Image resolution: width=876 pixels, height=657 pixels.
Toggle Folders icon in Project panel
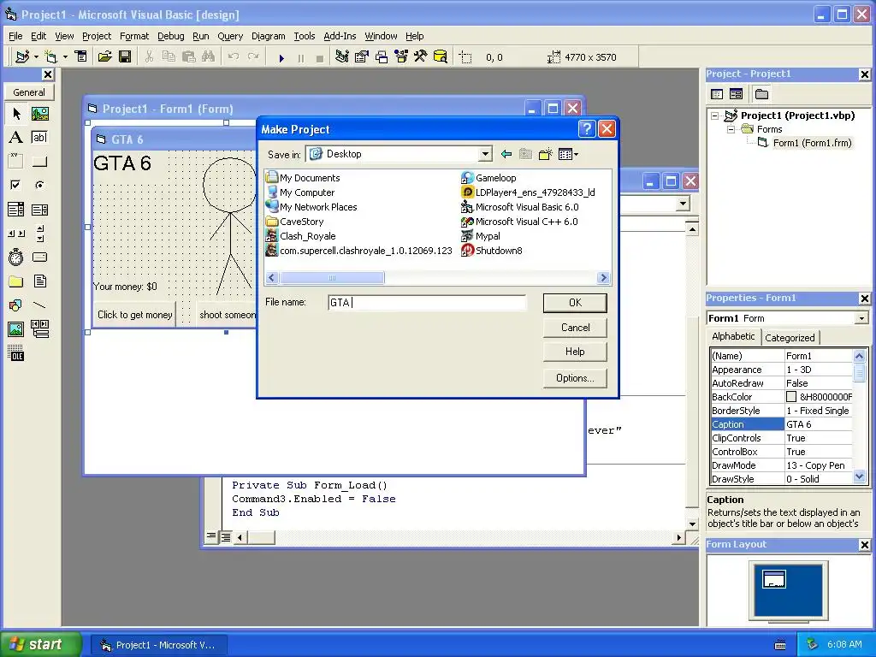click(761, 94)
